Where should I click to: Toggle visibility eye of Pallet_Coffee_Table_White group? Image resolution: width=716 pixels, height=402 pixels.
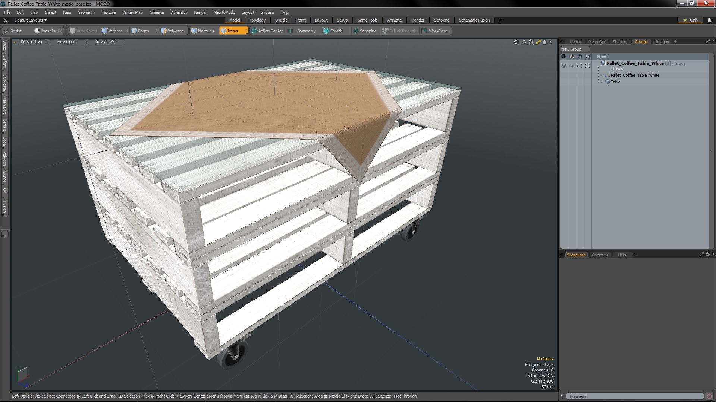564,66
